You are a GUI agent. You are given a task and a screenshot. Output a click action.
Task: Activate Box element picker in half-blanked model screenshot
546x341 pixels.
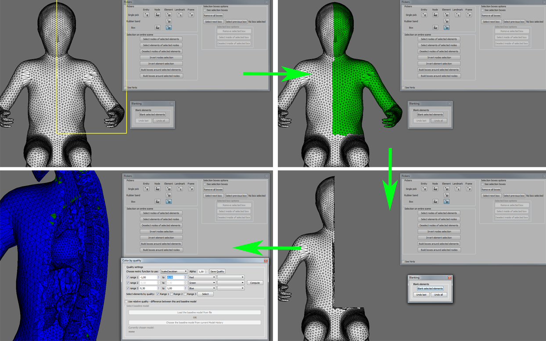pyautogui.click(x=446, y=202)
